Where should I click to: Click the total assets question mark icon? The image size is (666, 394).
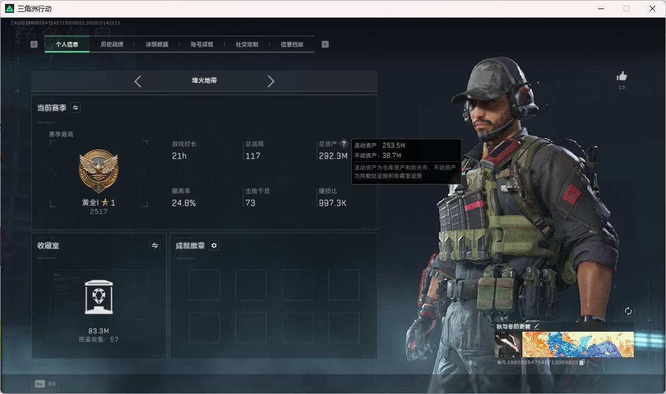tap(344, 143)
